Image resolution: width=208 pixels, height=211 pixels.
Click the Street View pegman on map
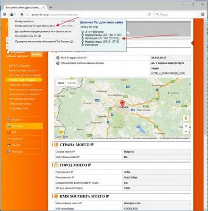(186, 118)
